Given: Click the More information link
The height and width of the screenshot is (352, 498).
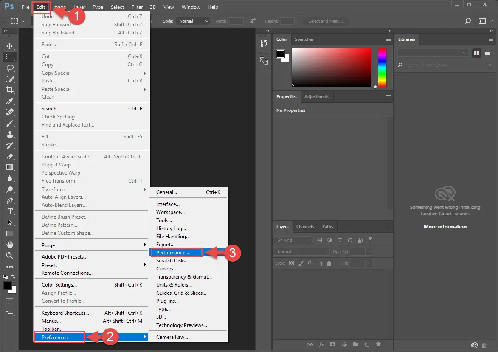Looking at the screenshot, I should tap(445, 227).
